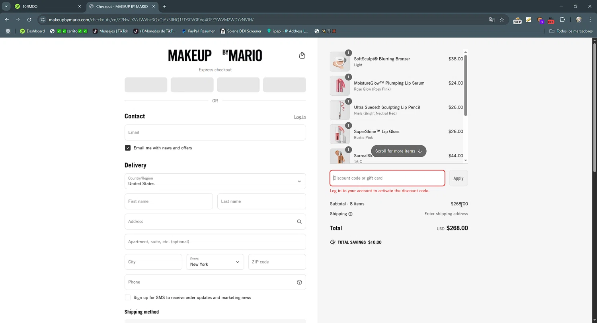
Task: Open the yellow ruler extension icon
Action: pos(529,19)
